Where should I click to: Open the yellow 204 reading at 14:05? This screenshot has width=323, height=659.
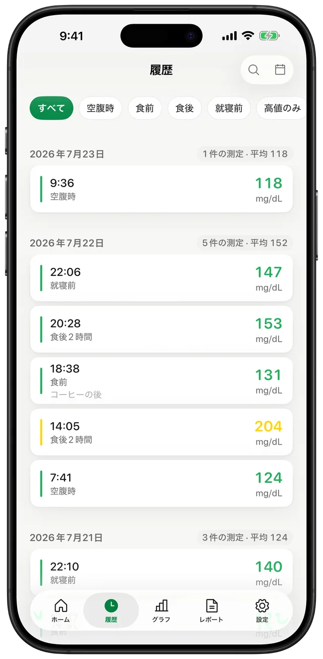tap(161, 432)
